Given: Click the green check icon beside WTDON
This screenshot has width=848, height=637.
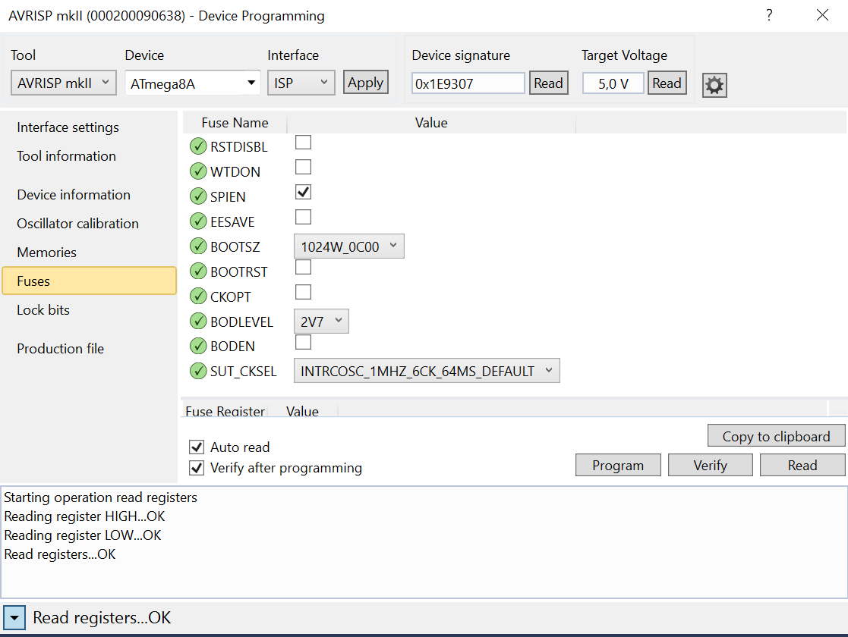Looking at the screenshot, I should tap(198, 171).
